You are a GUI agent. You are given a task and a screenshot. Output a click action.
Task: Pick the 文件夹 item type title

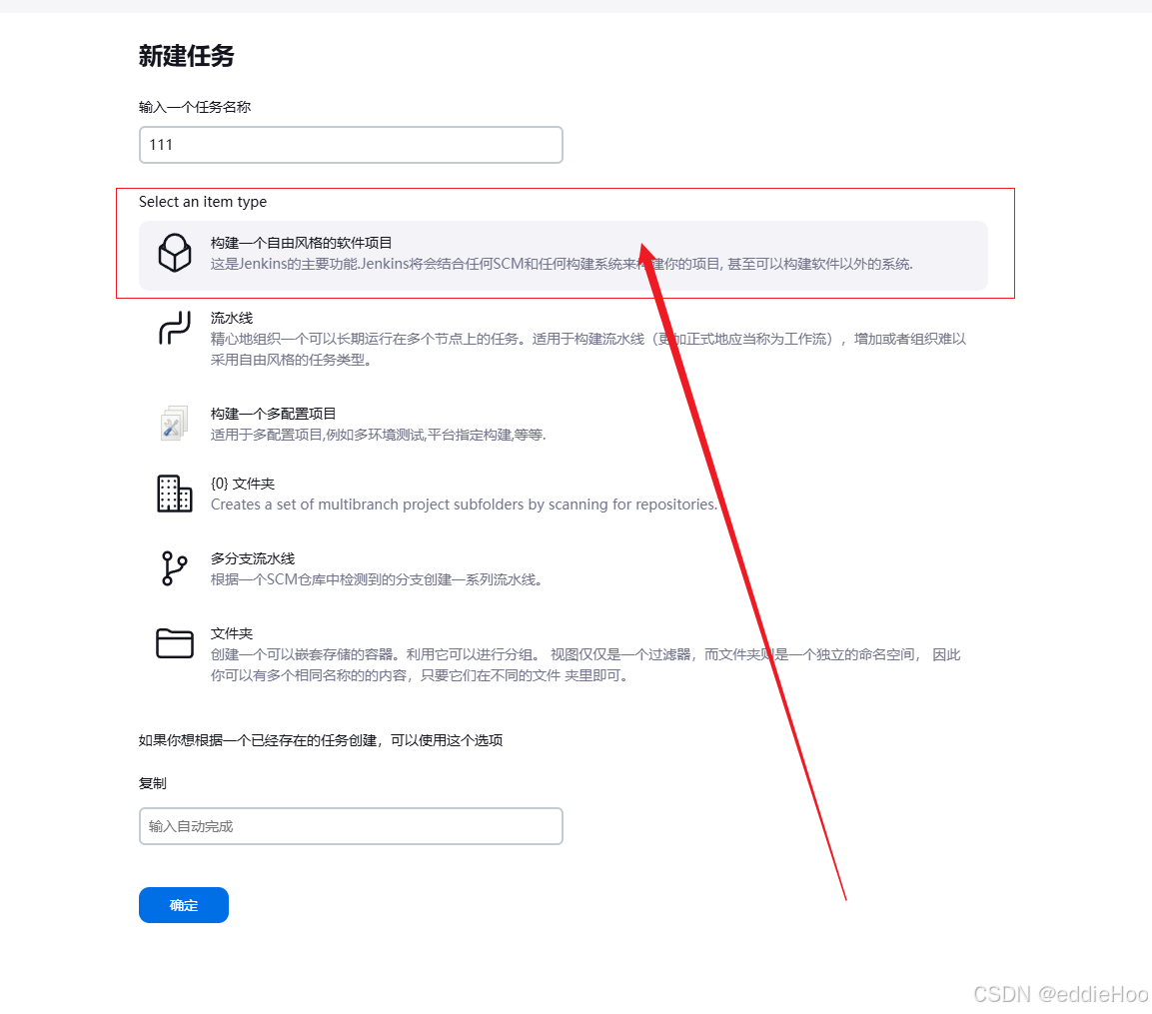tap(232, 633)
